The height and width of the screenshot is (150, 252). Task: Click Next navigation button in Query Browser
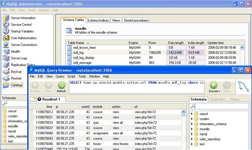click(48, 87)
